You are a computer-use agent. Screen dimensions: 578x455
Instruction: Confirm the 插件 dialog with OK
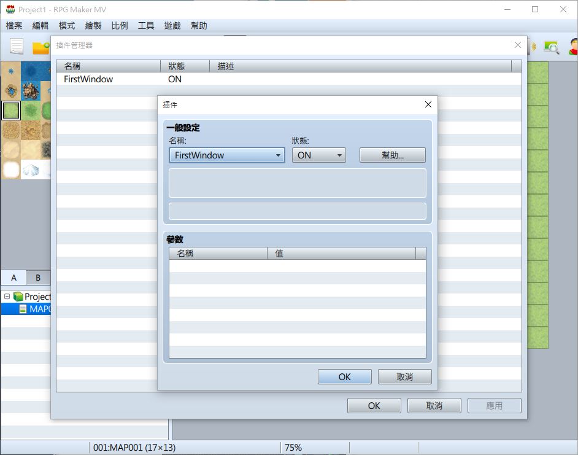(345, 377)
